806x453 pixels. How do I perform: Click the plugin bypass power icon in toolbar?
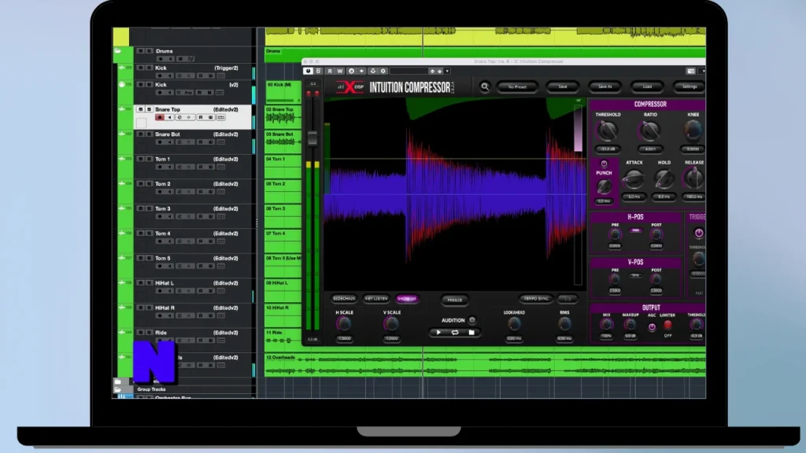click(x=308, y=72)
